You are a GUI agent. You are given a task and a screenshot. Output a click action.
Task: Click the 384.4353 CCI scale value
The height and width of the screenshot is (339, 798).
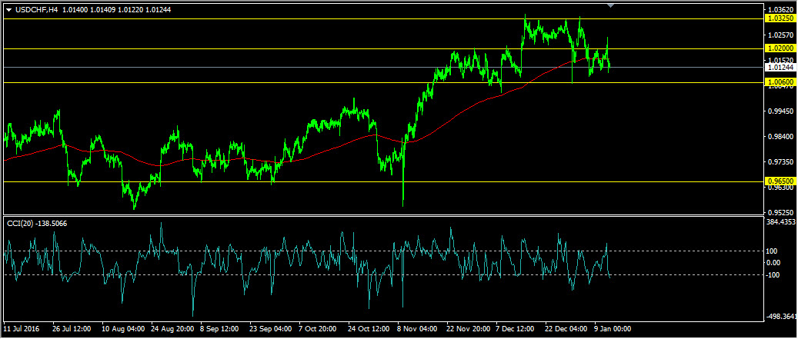(x=780, y=222)
